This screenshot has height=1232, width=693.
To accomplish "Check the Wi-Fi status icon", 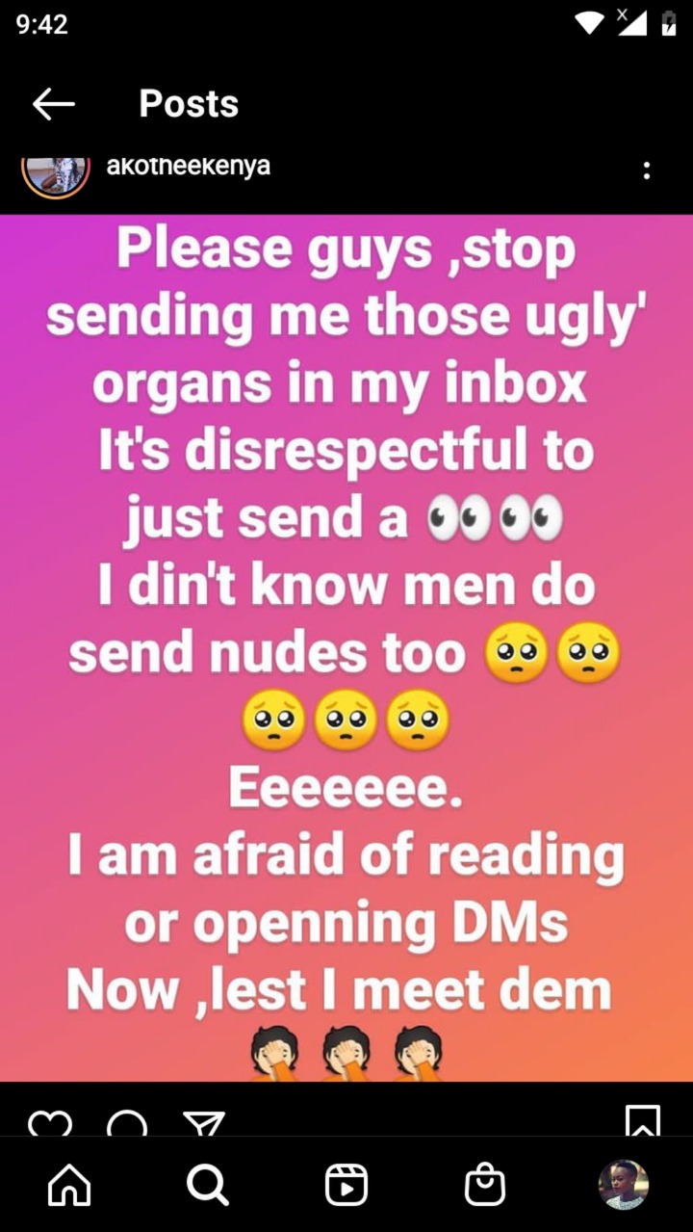I will tap(589, 23).
